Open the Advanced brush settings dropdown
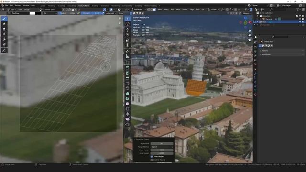The image size is (306, 172). [111, 13]
